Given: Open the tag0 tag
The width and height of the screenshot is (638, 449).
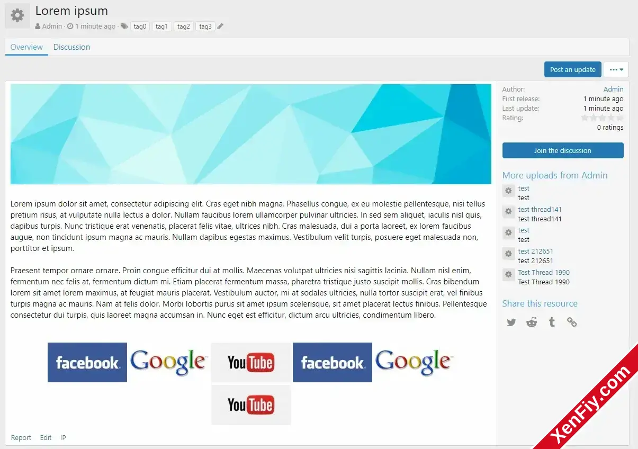Looking at the screenshot, I should tap(140, 26).
